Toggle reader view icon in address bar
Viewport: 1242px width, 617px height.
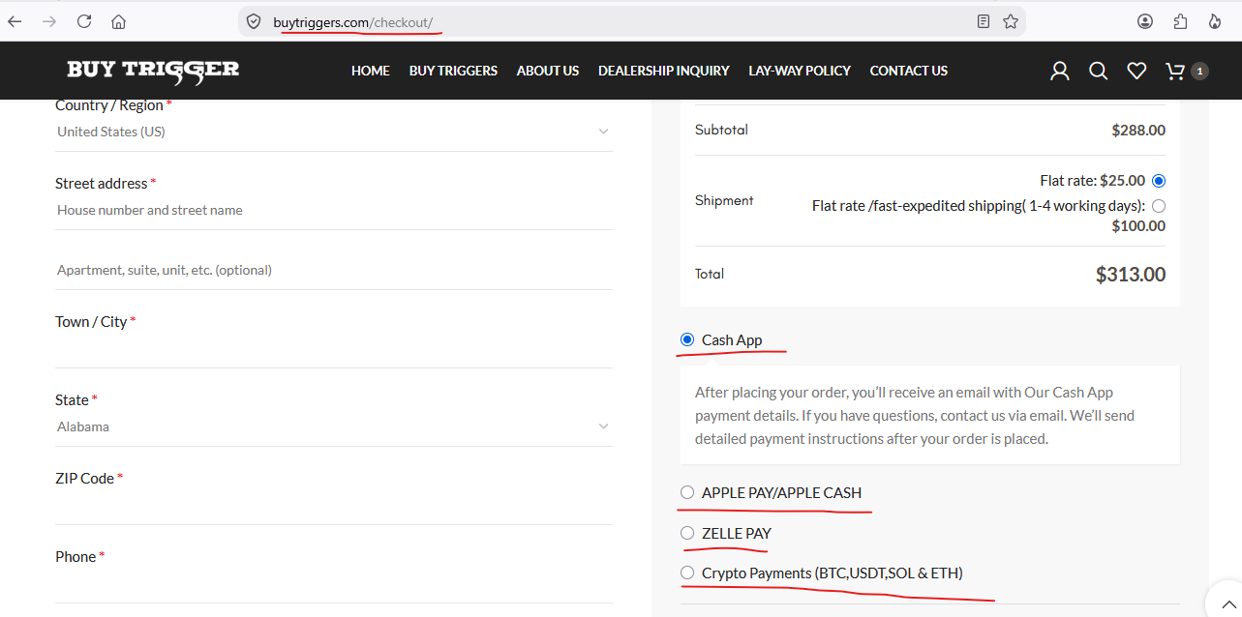(984, 21)
